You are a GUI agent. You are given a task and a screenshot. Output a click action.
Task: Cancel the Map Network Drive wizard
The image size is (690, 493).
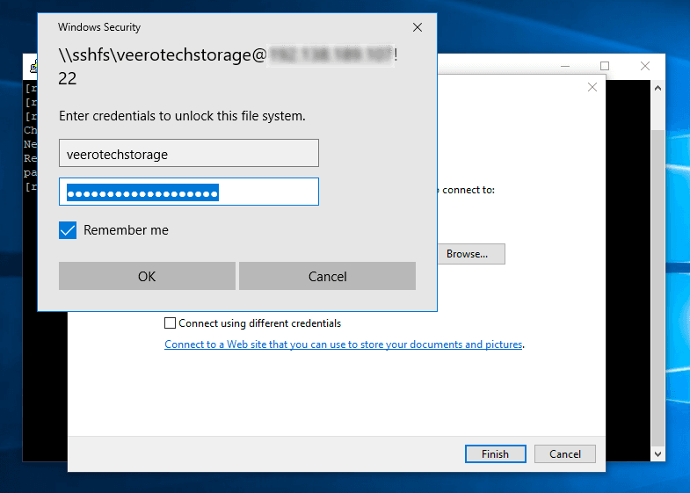pyautogui.click(x=565, y=454)
